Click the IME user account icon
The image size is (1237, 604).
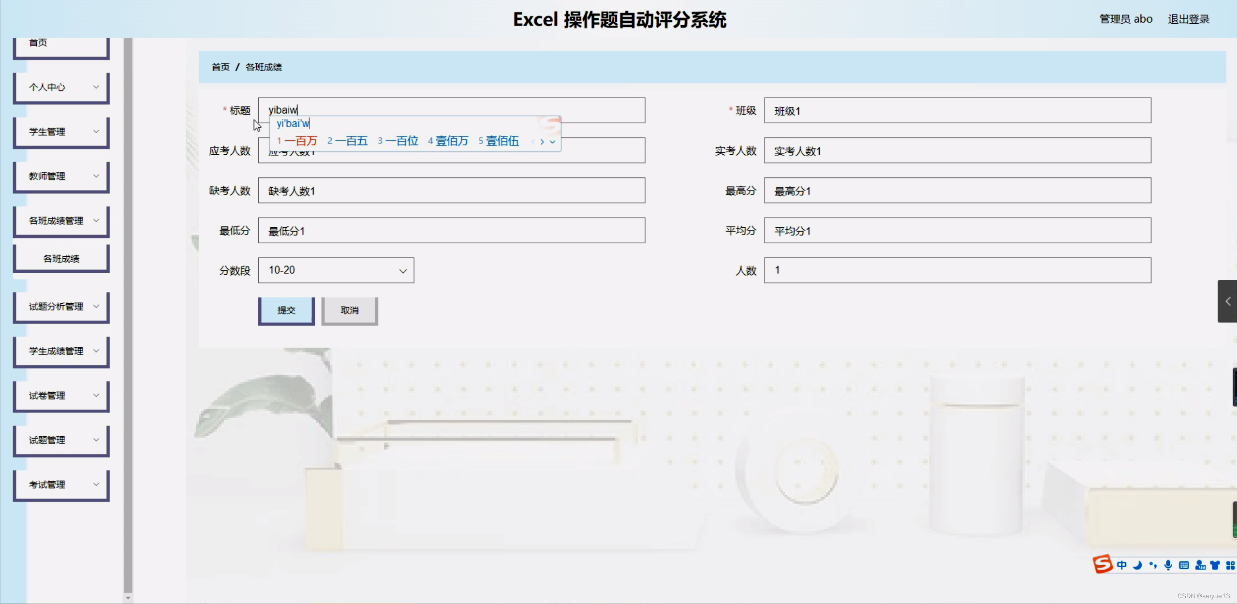pyautogui.click(x=1200, y=565)
